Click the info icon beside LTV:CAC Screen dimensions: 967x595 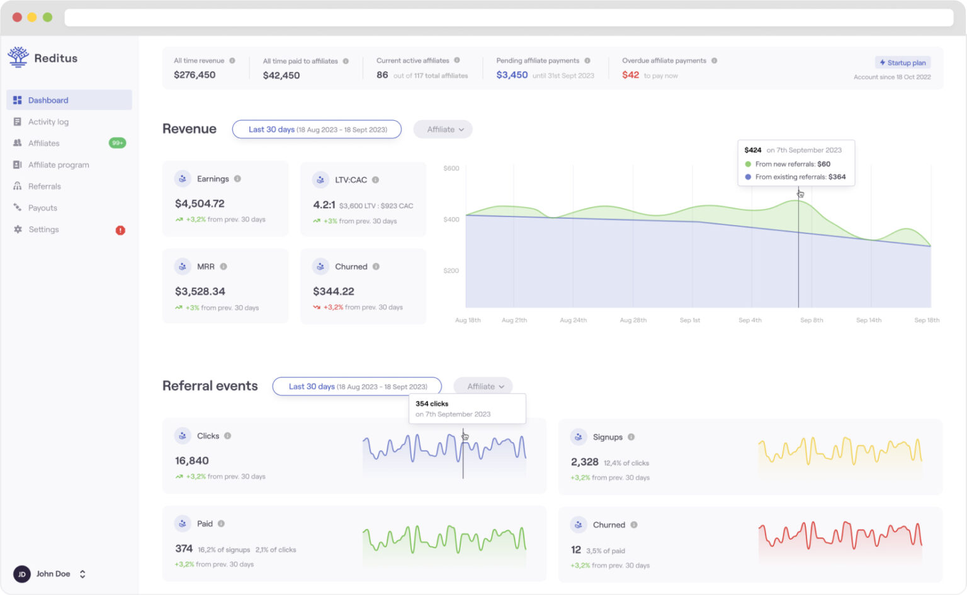pos(375,179)
